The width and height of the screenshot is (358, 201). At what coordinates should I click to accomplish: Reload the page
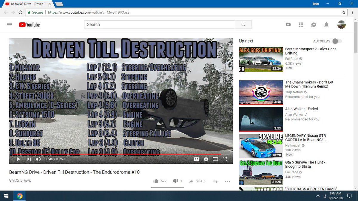pos(21,13)
